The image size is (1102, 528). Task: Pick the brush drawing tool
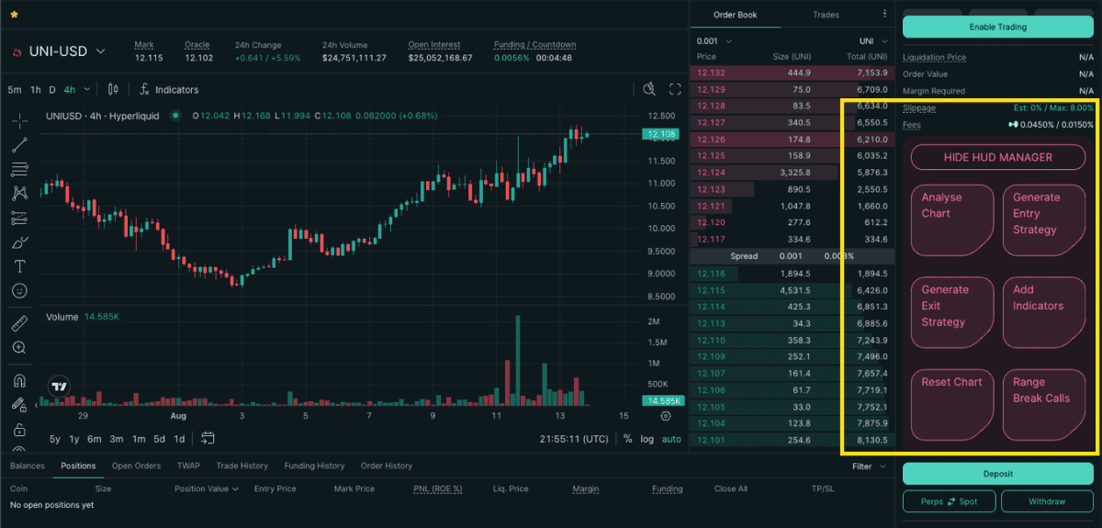[x=19, y=242]
